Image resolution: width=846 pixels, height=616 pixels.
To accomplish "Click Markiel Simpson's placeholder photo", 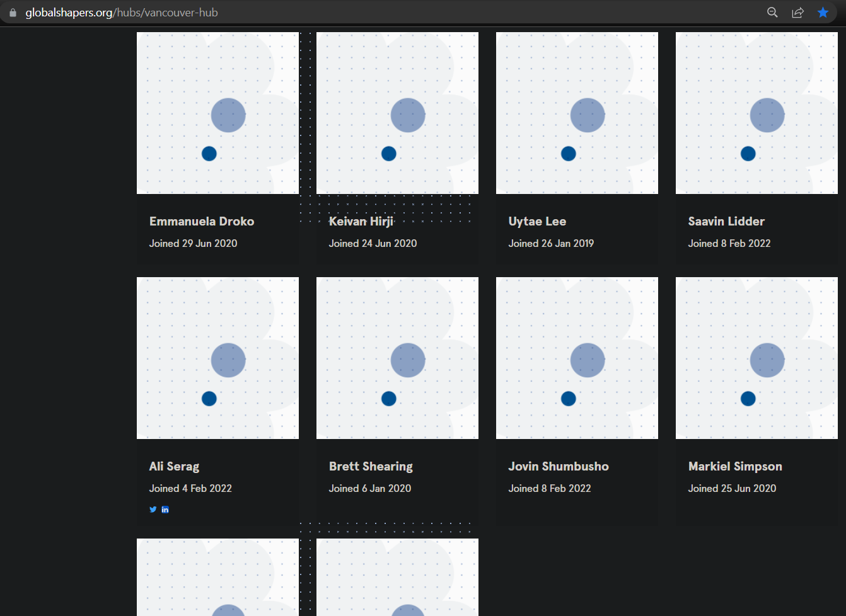I will tap(756, 358).
